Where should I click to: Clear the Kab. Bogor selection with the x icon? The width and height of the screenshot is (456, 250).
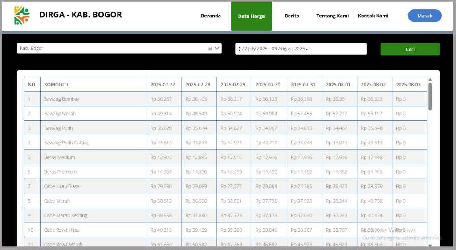(x=210, y=49)
